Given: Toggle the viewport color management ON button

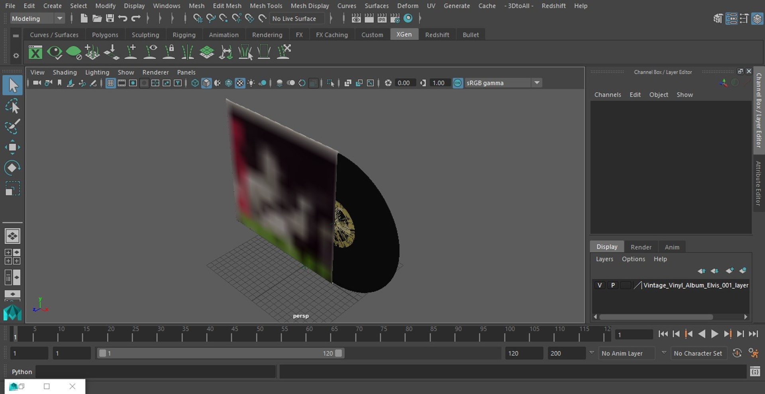Looking at the screenshot, I should [458, 83].
